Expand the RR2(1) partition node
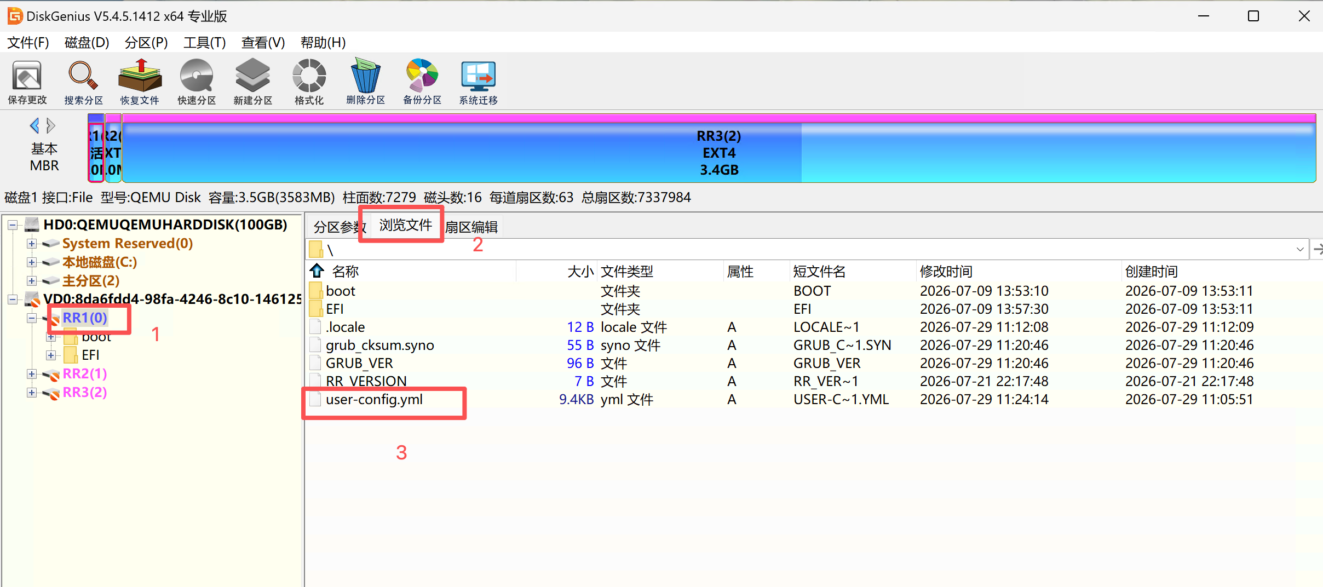The image size is (1323, 587). click(32, 374)
